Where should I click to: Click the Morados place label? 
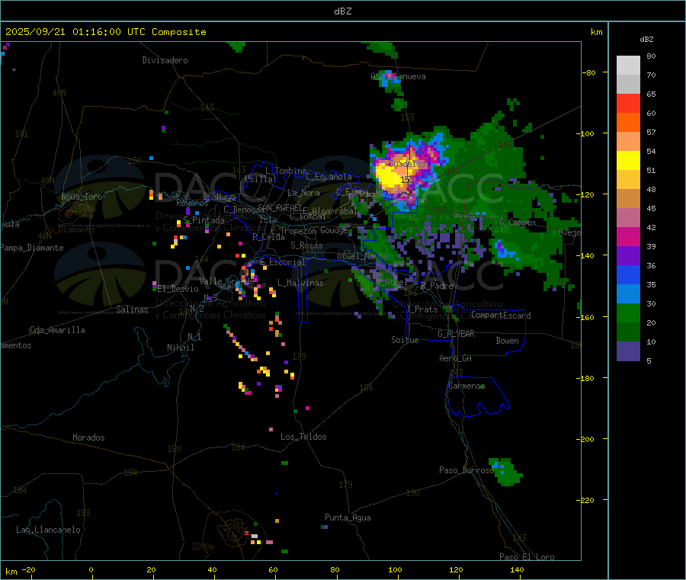[89, 437]
